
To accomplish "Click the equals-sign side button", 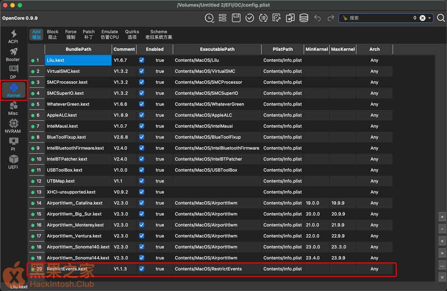I will coord(442,277).
